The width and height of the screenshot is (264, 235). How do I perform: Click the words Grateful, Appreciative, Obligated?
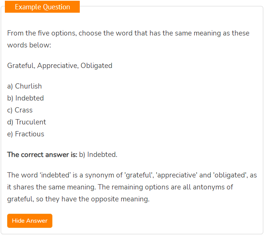pos(60,66)
